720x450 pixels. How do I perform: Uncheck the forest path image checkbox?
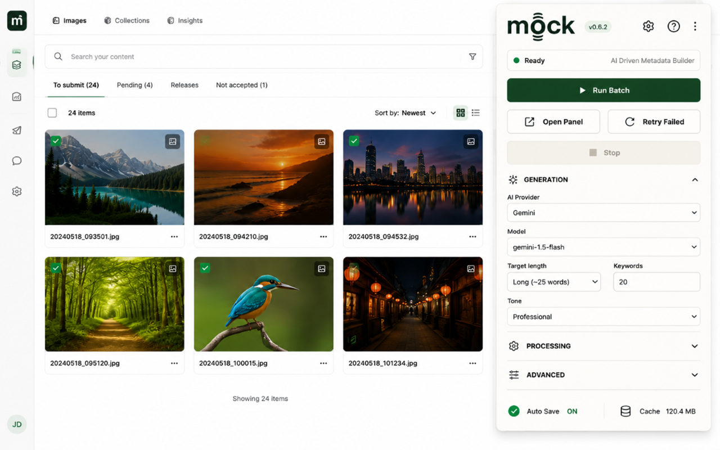pyautogui.click(x=56, y=268)
